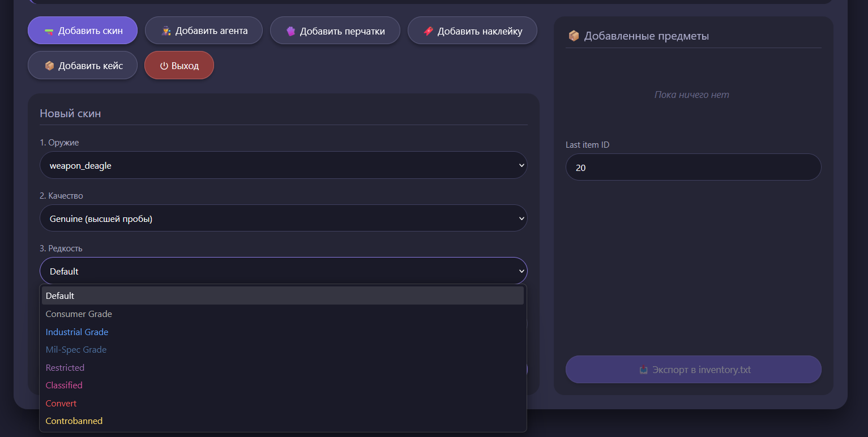This screenshot has height=437, width=868.
Task: Click the box icon beside Добавленные предметы
Action: (x=574, y=36)
